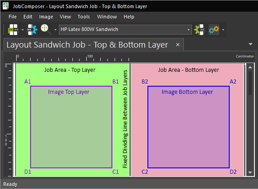258x189 pixels.
Task: Open the Image menu
Action: click(46, 17)
